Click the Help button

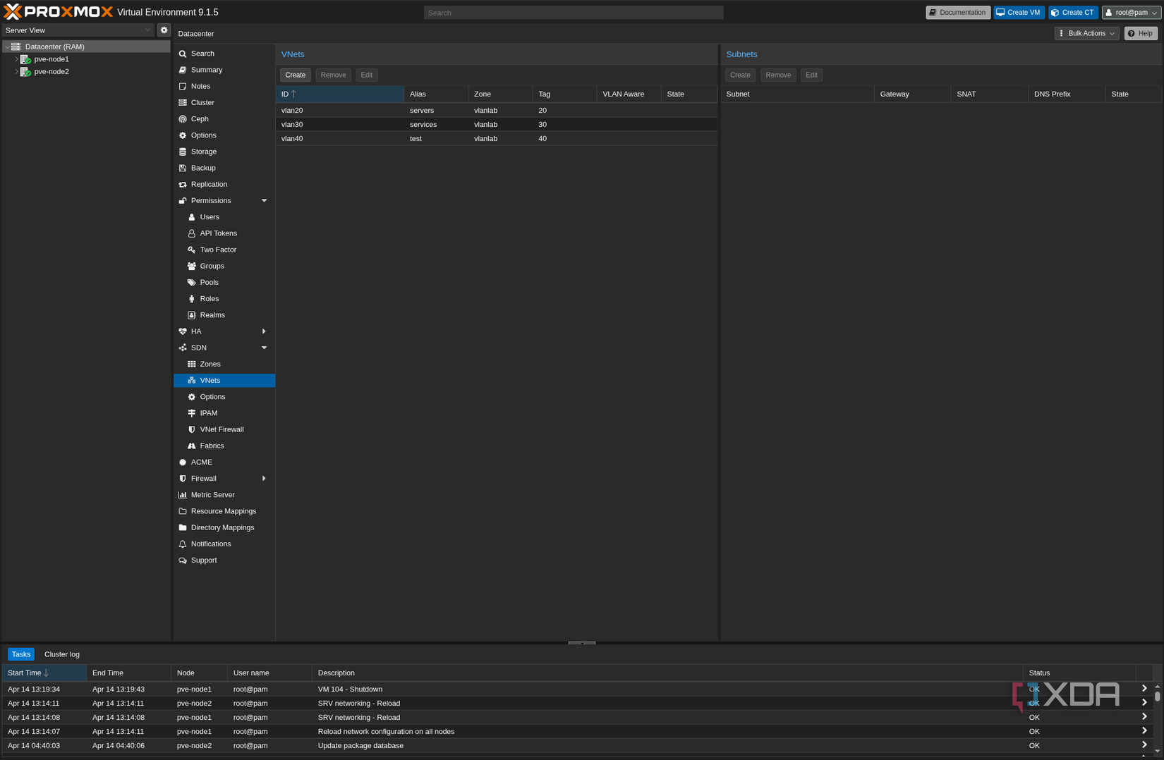[1141, 33]
